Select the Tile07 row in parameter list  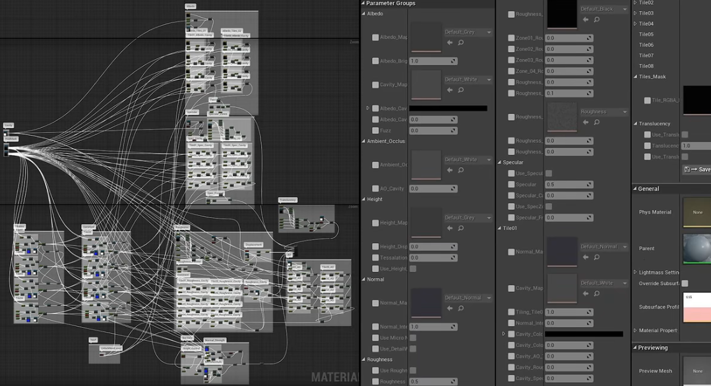[x=646, y=56]
